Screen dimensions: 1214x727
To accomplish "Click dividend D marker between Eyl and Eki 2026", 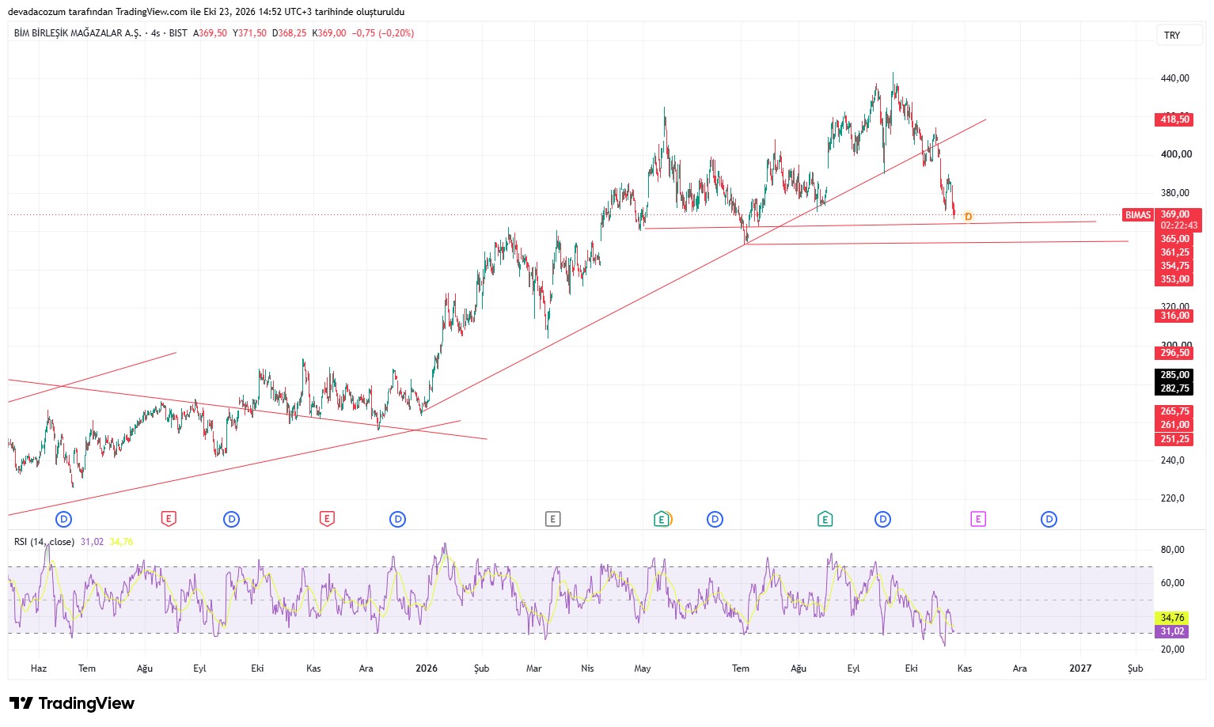I will coord(882,520).
